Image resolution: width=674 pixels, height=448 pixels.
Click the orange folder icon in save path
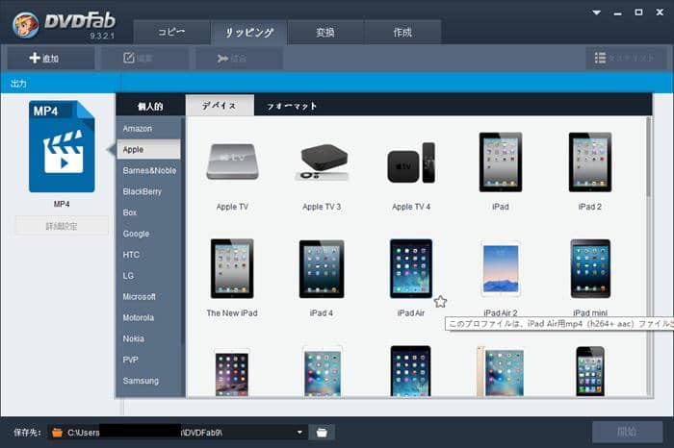coord(57,433)
